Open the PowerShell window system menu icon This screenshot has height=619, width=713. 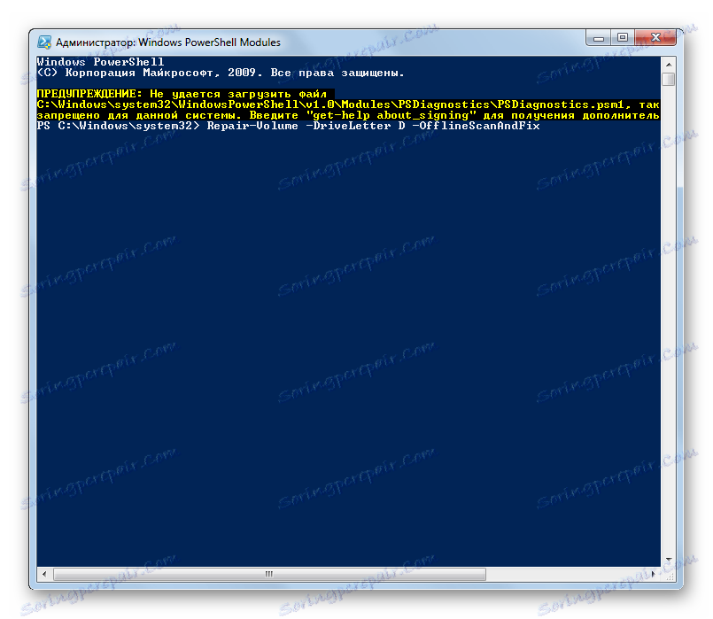tap(44, 43)
